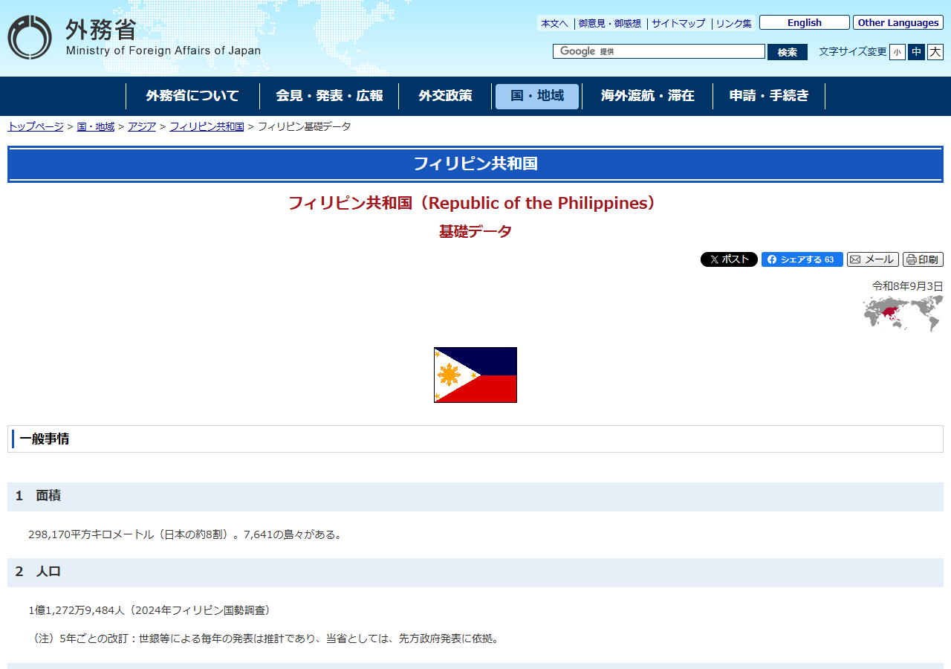Image resolution: width=951 pixels, height=669 pixels.
Task: Go to the フィリピン共和国 breadcrumb link
Action: pyautogui.click(x=207, y=126)
